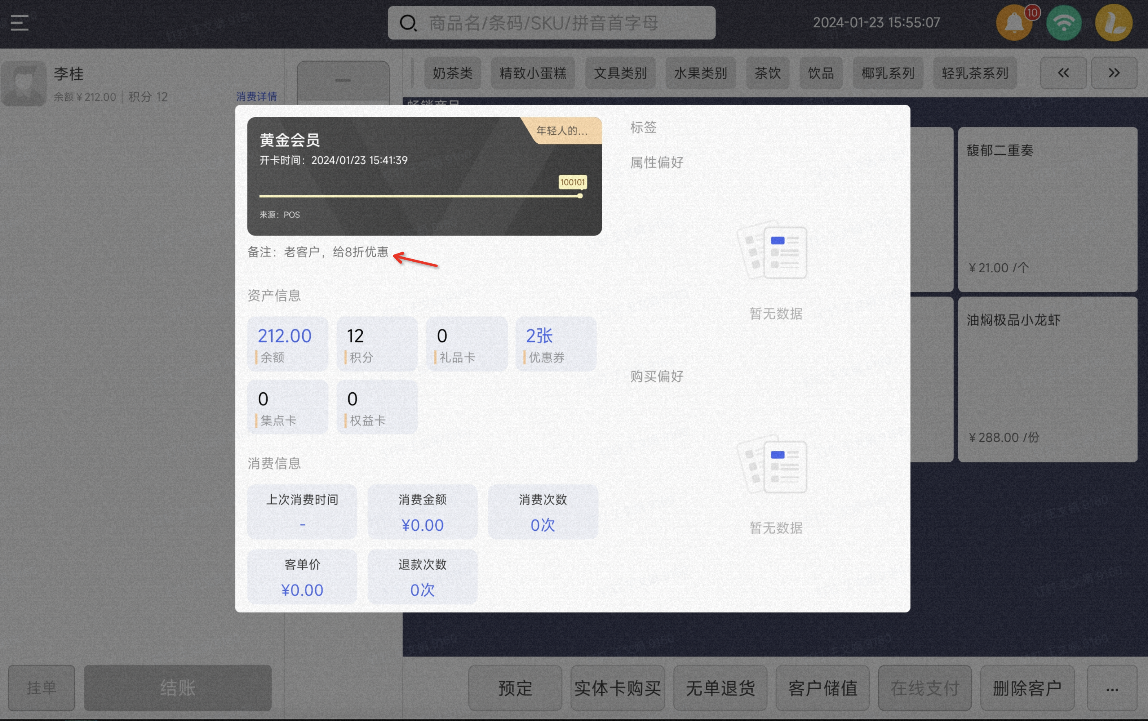This screenshot has width=1148, height=721.
Task: Click the membership level progress bar
Action: (x=420, y=196)
